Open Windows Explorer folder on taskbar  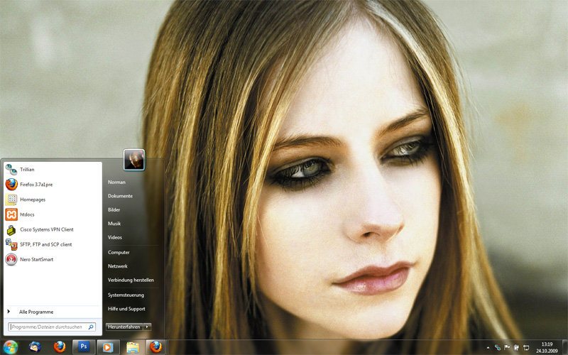133,347
